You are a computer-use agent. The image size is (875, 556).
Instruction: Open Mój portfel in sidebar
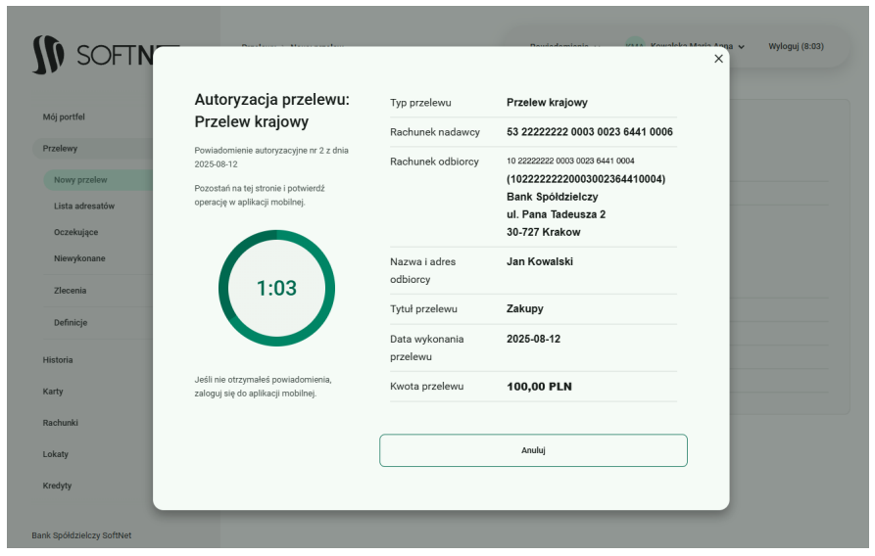pos(65,116)
